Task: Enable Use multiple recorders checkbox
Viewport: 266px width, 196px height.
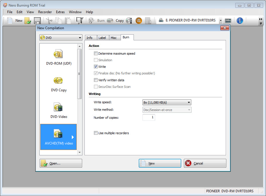Action: (x=96, y=133)
